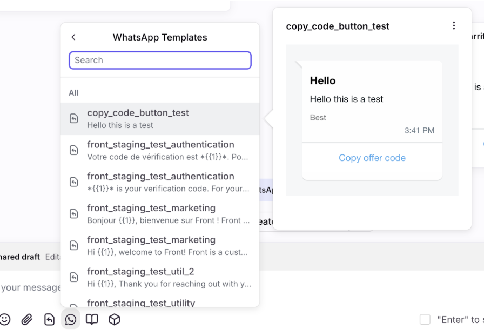Choose English front_staging_test_authentication verification template

tap(160, 182)
